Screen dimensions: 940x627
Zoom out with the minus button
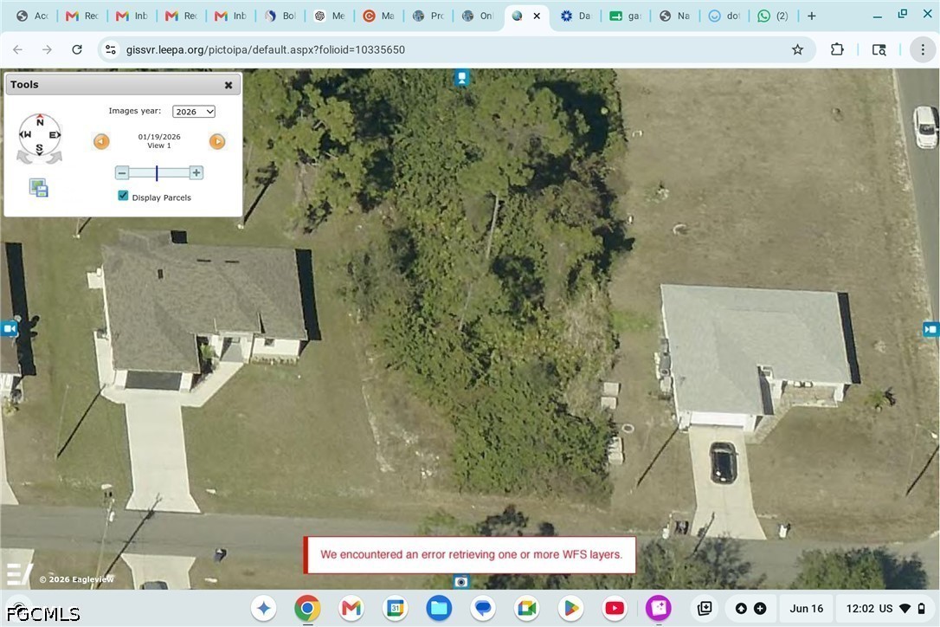click(x=122, y=173)
